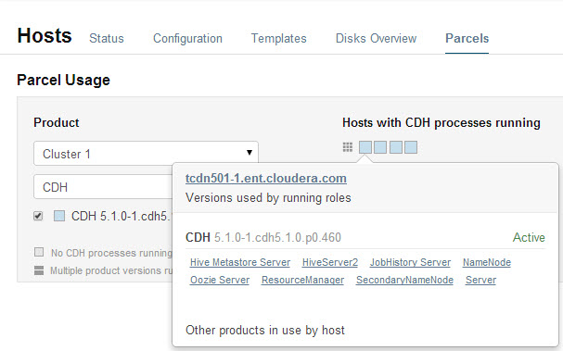Open the tcdn501-1.ent.cloudera.com host link

pos(266,178)
